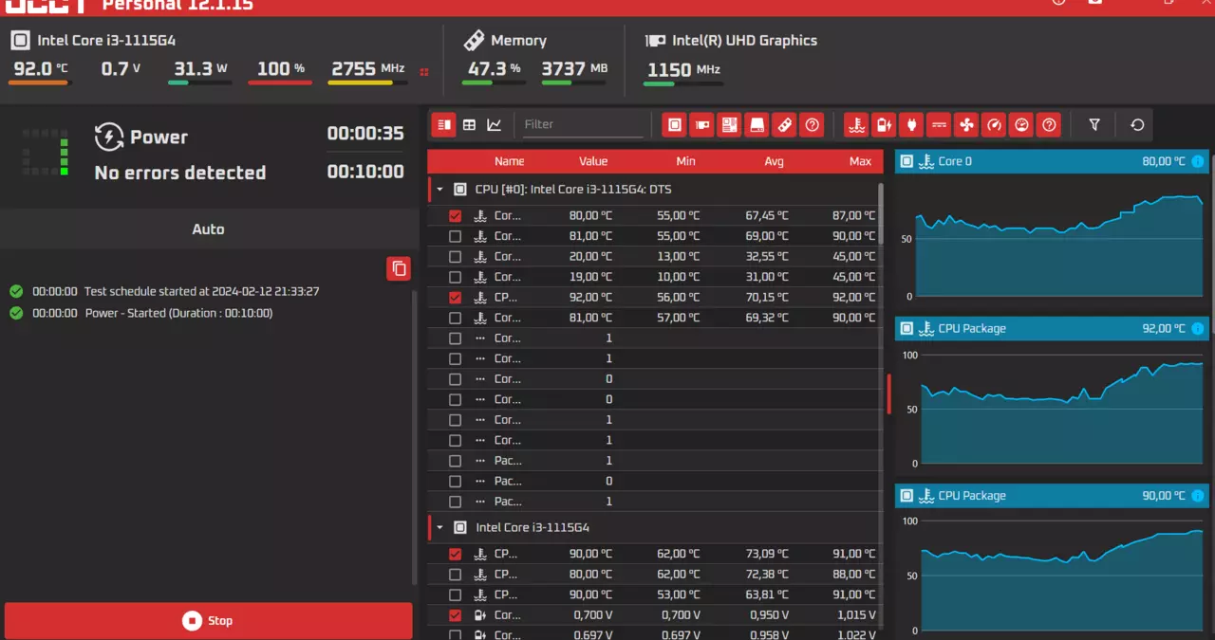The image size is (1215, 640).
Task: Sort by the Avg column header
Action: (774, 161)
